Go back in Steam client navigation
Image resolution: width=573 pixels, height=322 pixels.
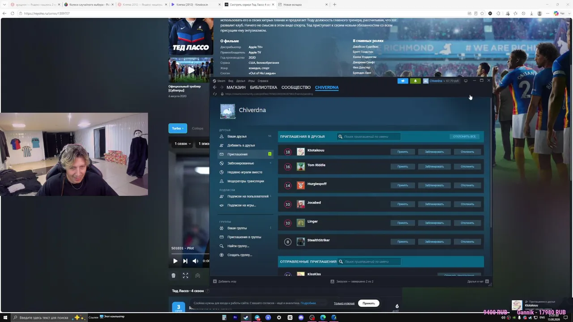214,87
